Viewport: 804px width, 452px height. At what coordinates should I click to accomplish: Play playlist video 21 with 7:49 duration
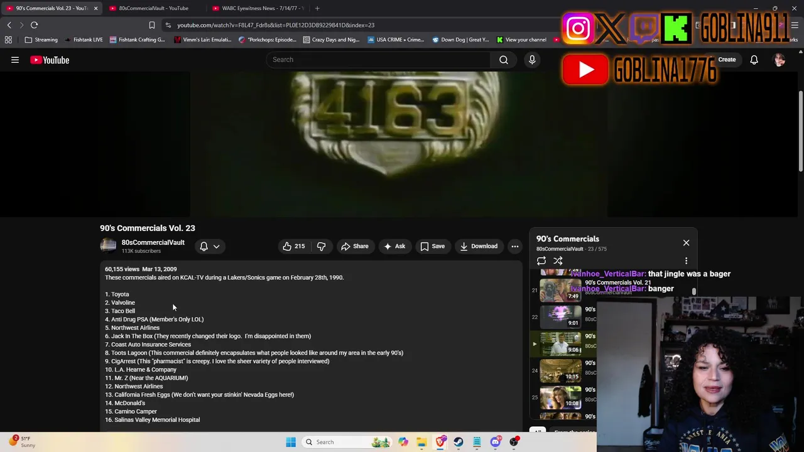[560, 289]
